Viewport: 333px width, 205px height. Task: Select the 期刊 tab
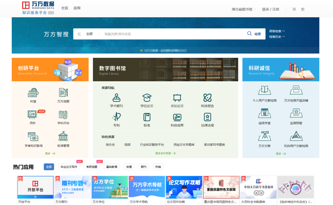point(144,167)
